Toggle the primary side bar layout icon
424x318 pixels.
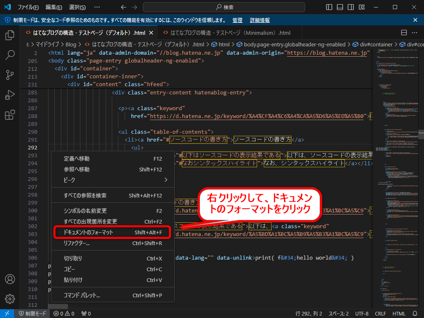point(329,7)
